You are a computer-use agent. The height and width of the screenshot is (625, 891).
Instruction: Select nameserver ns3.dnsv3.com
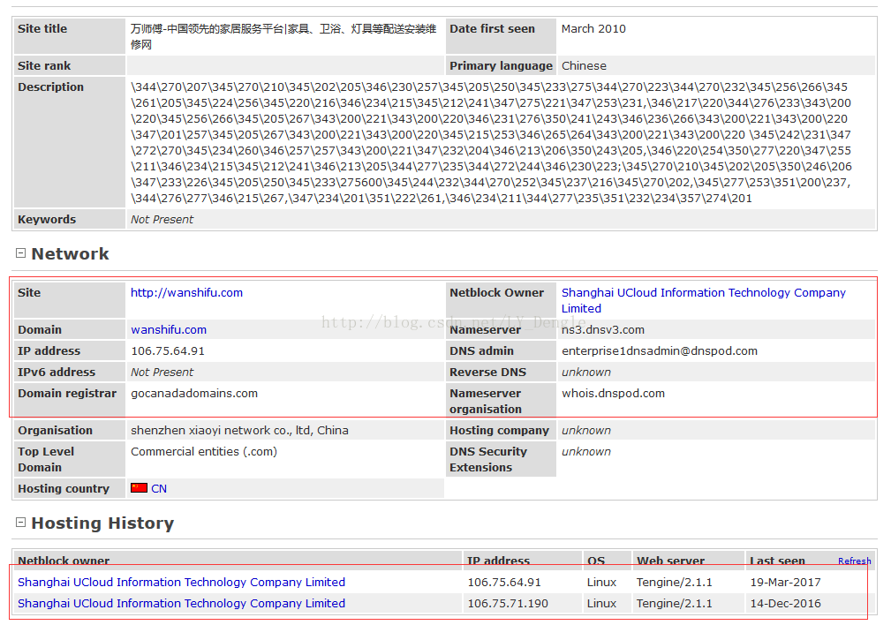[x=603, y=329]
